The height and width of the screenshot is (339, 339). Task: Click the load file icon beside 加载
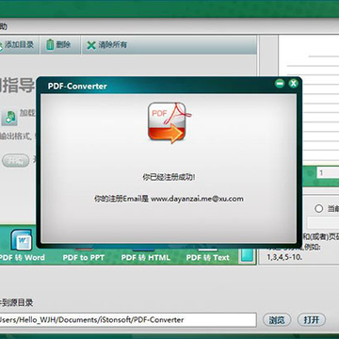coord(9,118)
